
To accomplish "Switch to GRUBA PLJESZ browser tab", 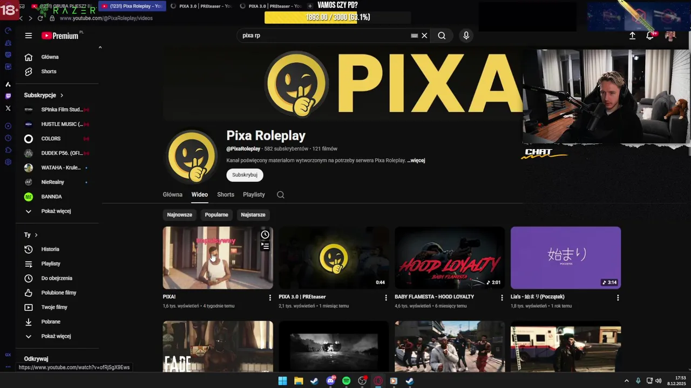I will pyautogui.click(x=64, y=6).
